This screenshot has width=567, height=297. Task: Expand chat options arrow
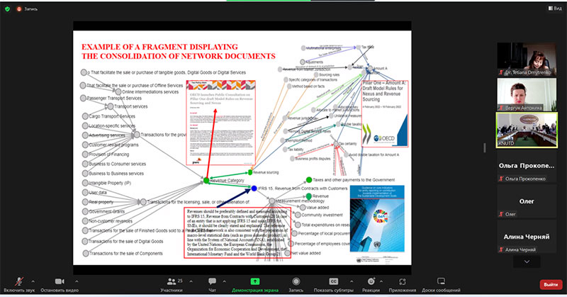click(224, 281)
